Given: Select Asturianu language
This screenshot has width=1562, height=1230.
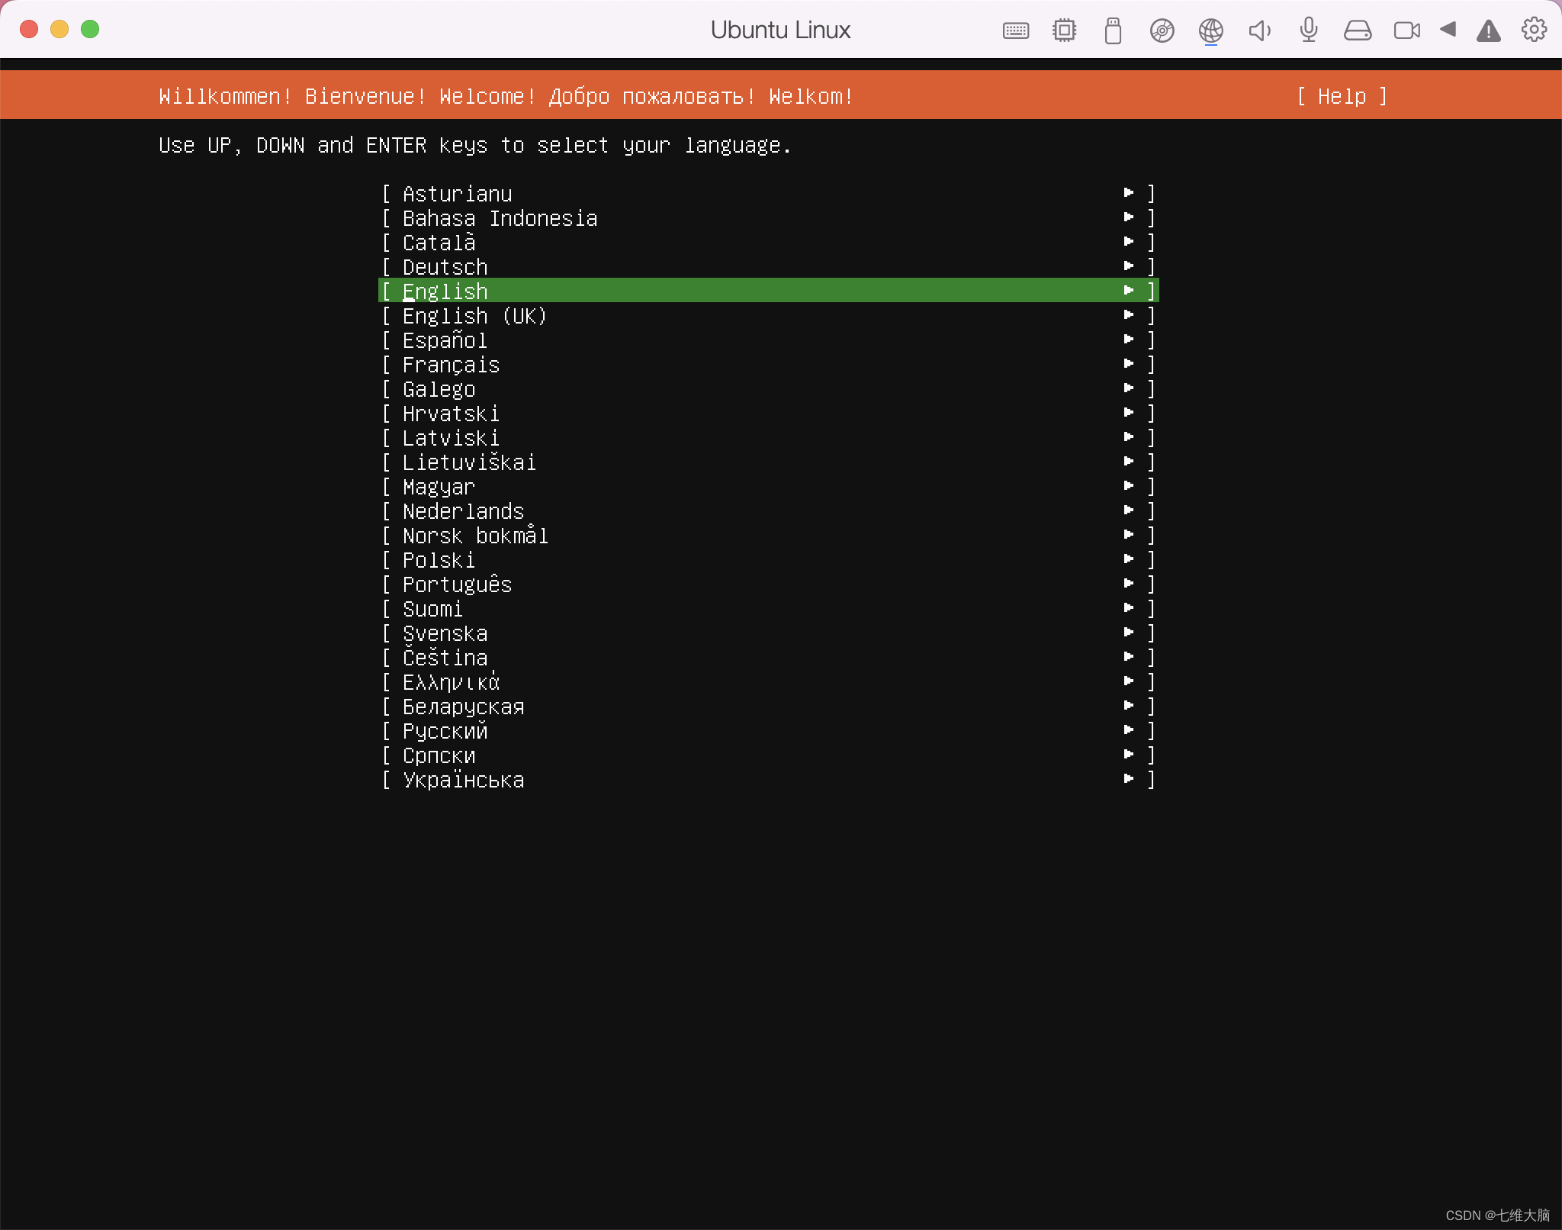Looking at the screenshot, I should [x=769, y=193].
